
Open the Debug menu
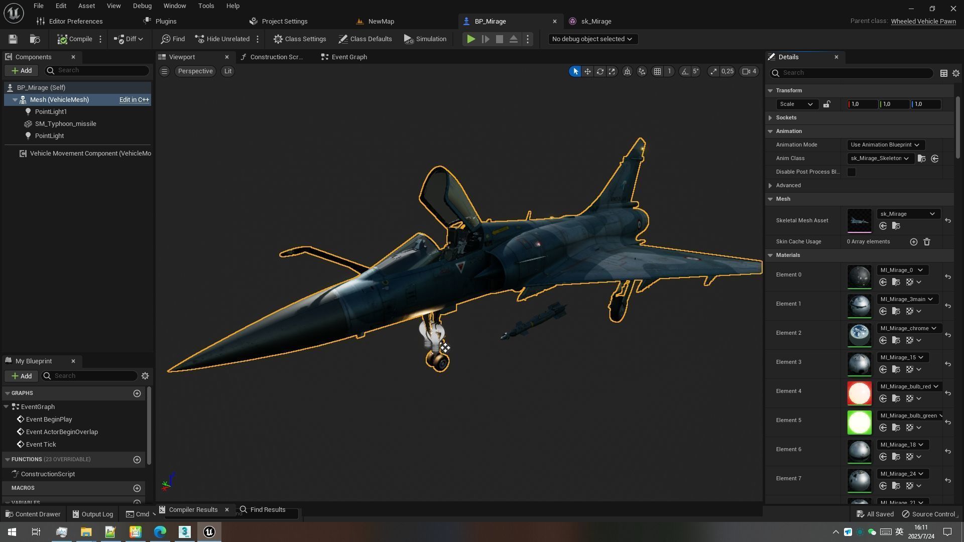(142, 6)
